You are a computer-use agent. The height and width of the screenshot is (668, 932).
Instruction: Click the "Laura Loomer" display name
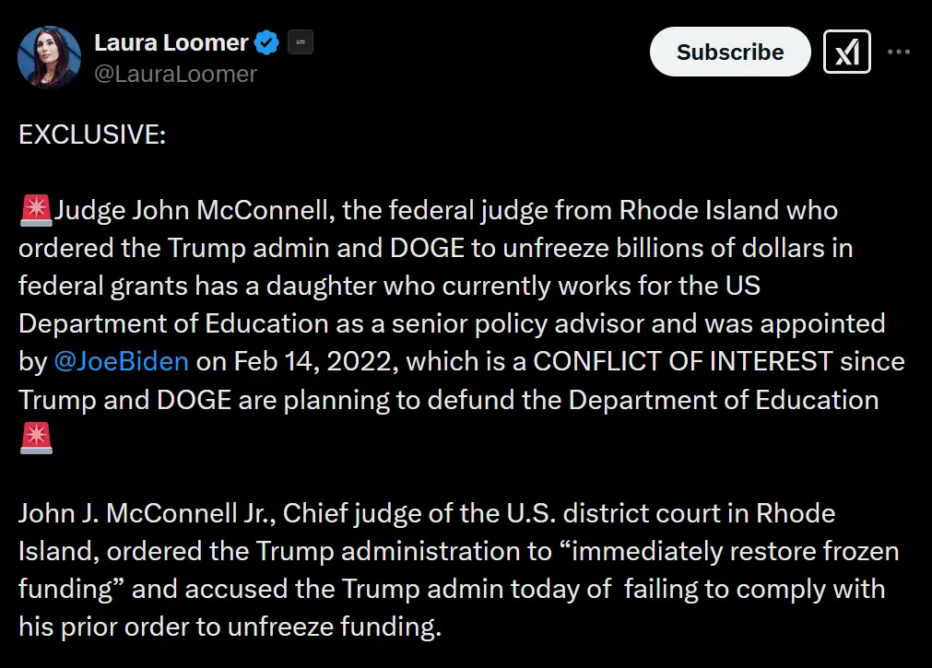pyautogui.click(x=171, y=42)
